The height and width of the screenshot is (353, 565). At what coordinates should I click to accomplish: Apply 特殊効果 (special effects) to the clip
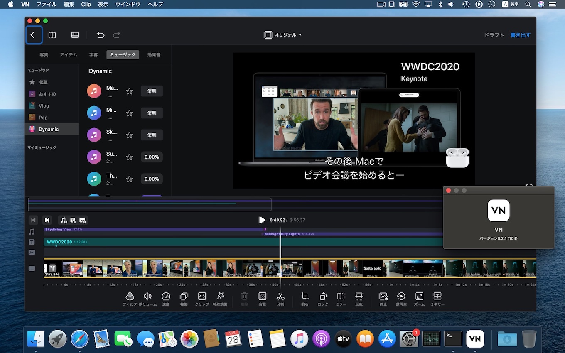click(x=220, y=298)
